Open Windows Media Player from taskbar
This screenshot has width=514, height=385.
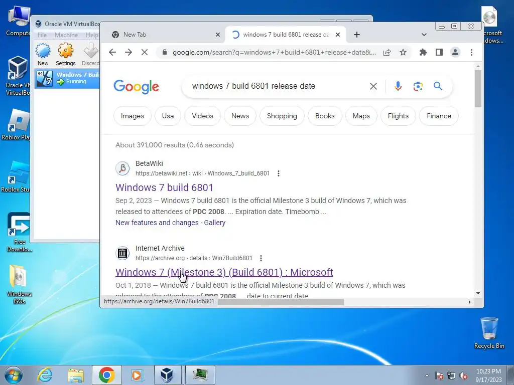coord(137,375)
